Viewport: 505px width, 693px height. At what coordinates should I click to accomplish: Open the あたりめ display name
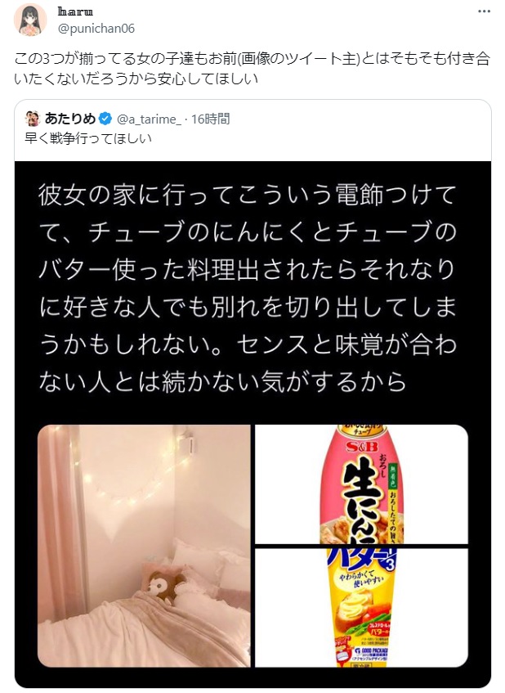69,119
